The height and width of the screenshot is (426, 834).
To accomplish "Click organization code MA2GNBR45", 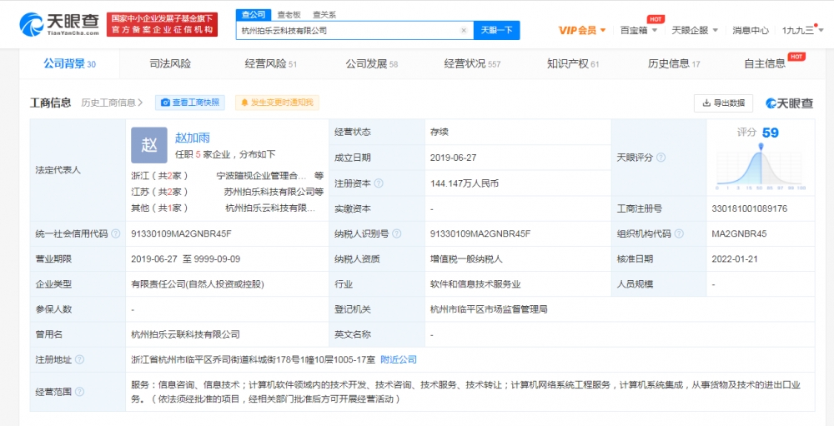I will tap(739, 234).
